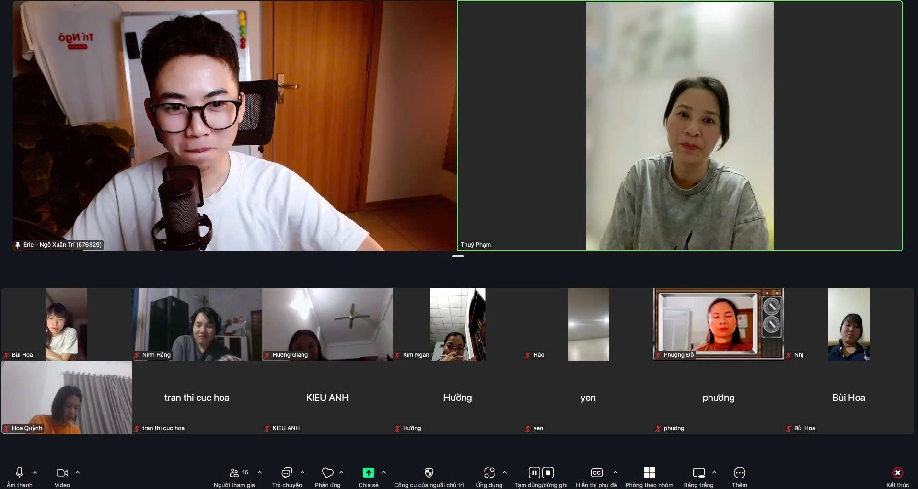Expand share options arrow beside Chia sẻ

[384, 473]
